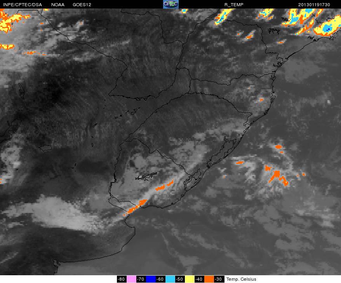This screenshot has height=283, width=341.
Task: Select the orange -40 legend swatch
Action: point(209,279)
